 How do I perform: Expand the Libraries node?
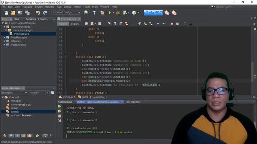pos(4,41)
